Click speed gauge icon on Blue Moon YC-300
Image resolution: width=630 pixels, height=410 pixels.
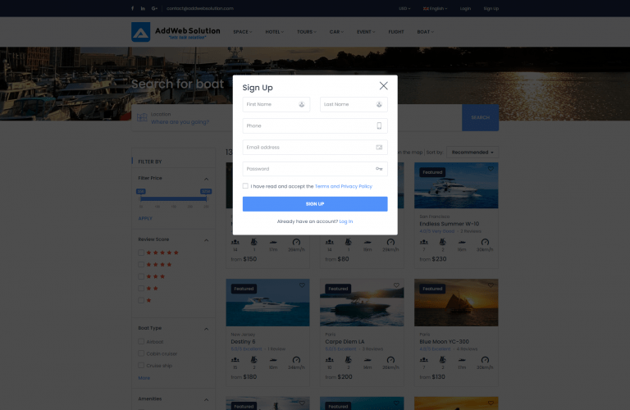tap(485, 360)
